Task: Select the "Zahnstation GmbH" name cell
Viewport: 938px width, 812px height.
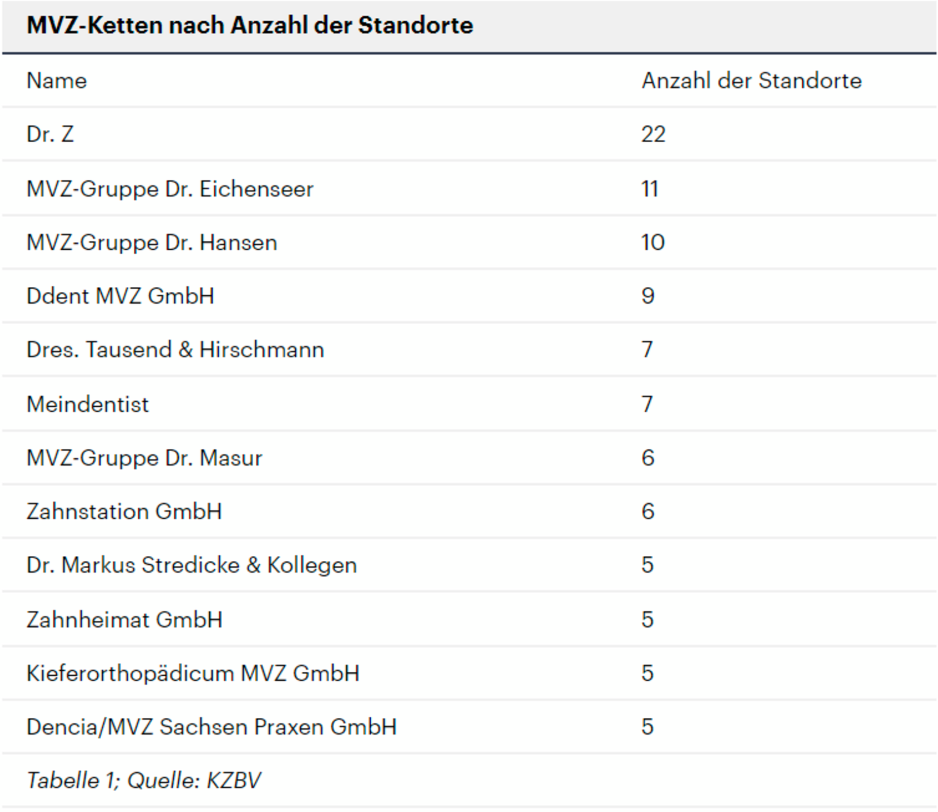Action: (124, 511)
